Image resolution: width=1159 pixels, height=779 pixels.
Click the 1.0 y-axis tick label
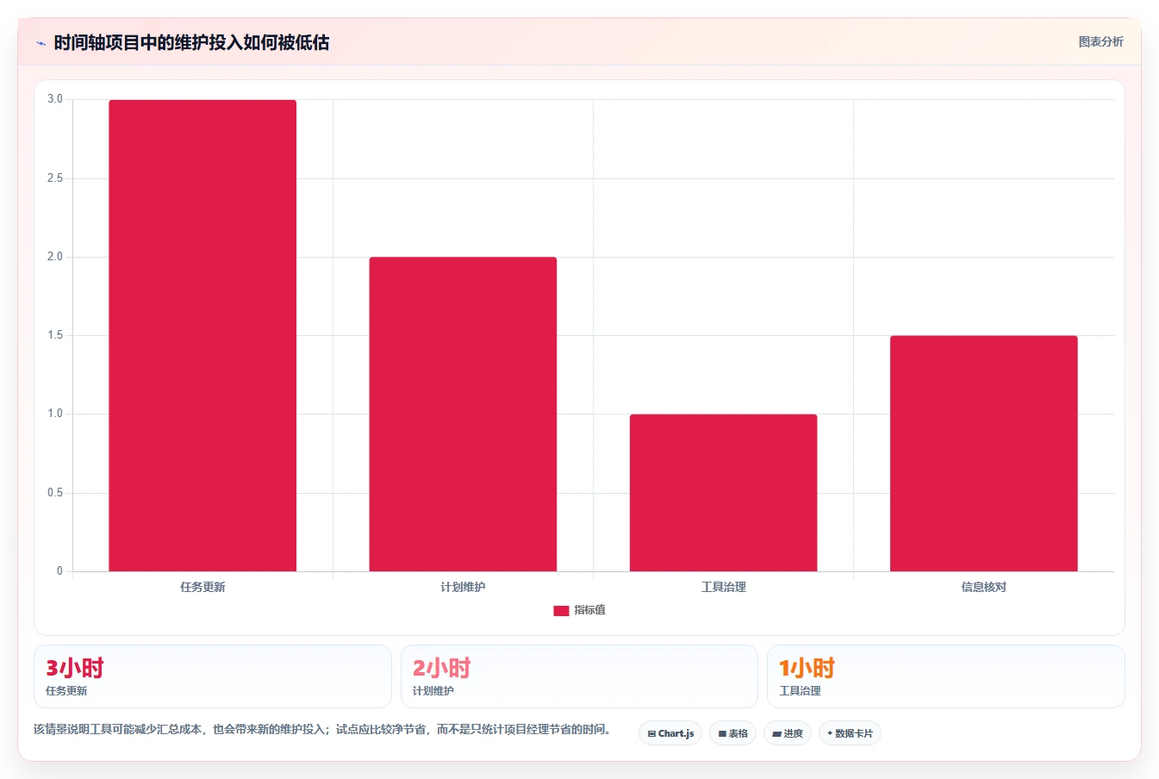(55, 414)
